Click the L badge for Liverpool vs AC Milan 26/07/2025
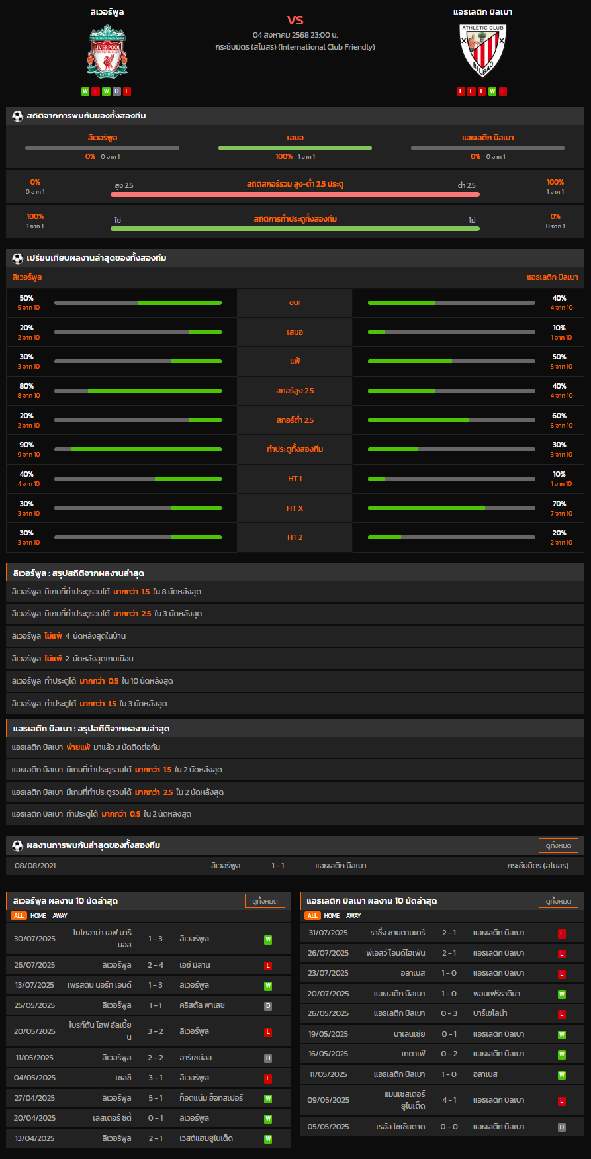 268,966
